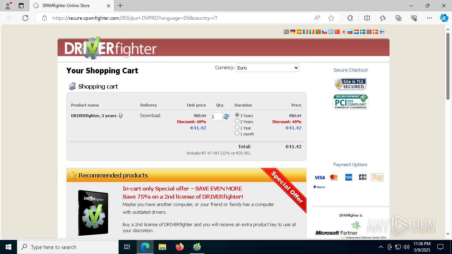Switch language via the UK flag
The width and height of the screenshot is (452, 254).
coord(286,32)
